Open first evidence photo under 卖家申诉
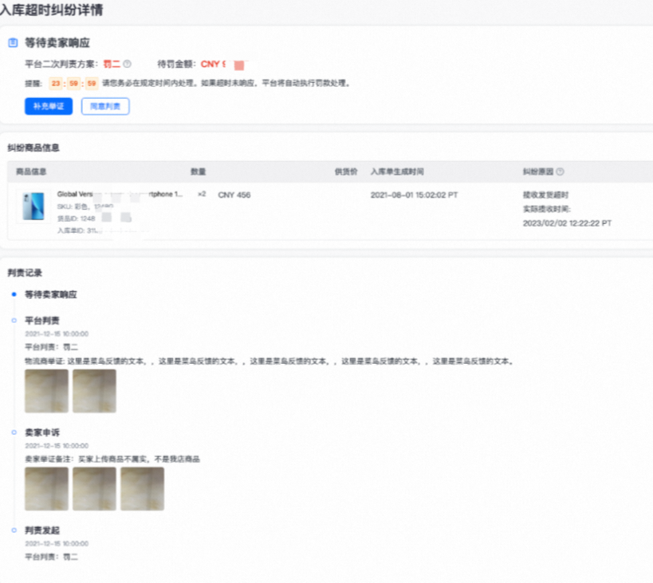The width and height of the screenshot is (653, 583). [45, 488]
